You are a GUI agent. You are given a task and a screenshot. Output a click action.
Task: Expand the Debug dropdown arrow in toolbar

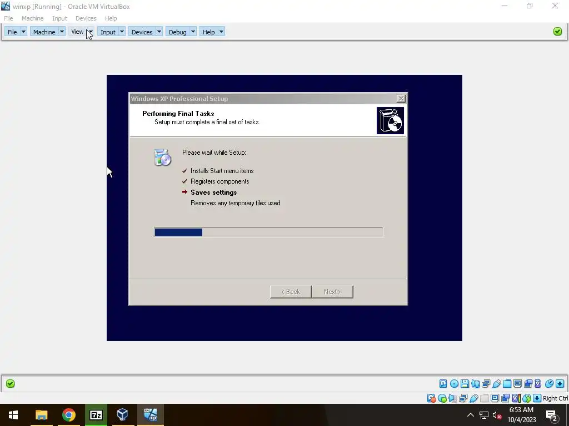[193, 32]
